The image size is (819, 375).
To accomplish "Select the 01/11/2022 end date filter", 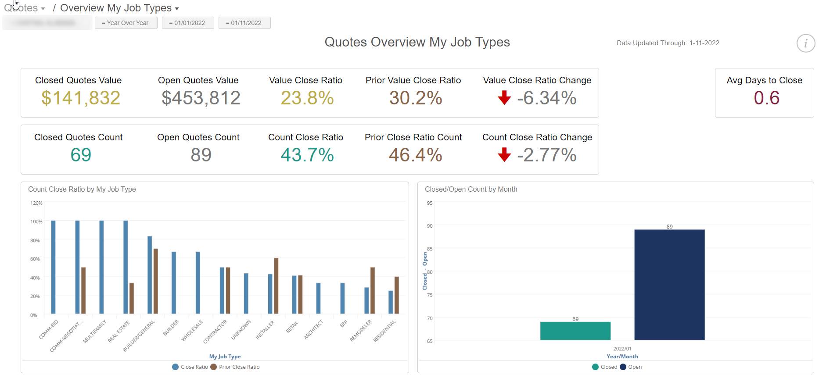I will pos(244,23).
